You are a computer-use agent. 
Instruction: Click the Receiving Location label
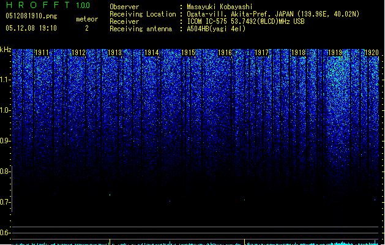(x=143, y=14)
